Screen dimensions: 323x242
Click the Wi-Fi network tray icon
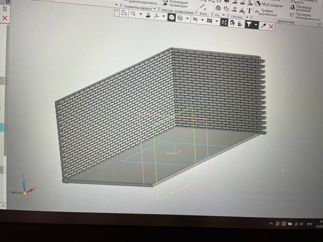pyautogui.click(x=296, y=224)
